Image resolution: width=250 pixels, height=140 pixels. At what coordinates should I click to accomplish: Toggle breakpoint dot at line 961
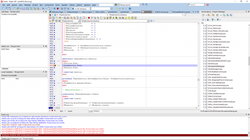click(54, 63)
